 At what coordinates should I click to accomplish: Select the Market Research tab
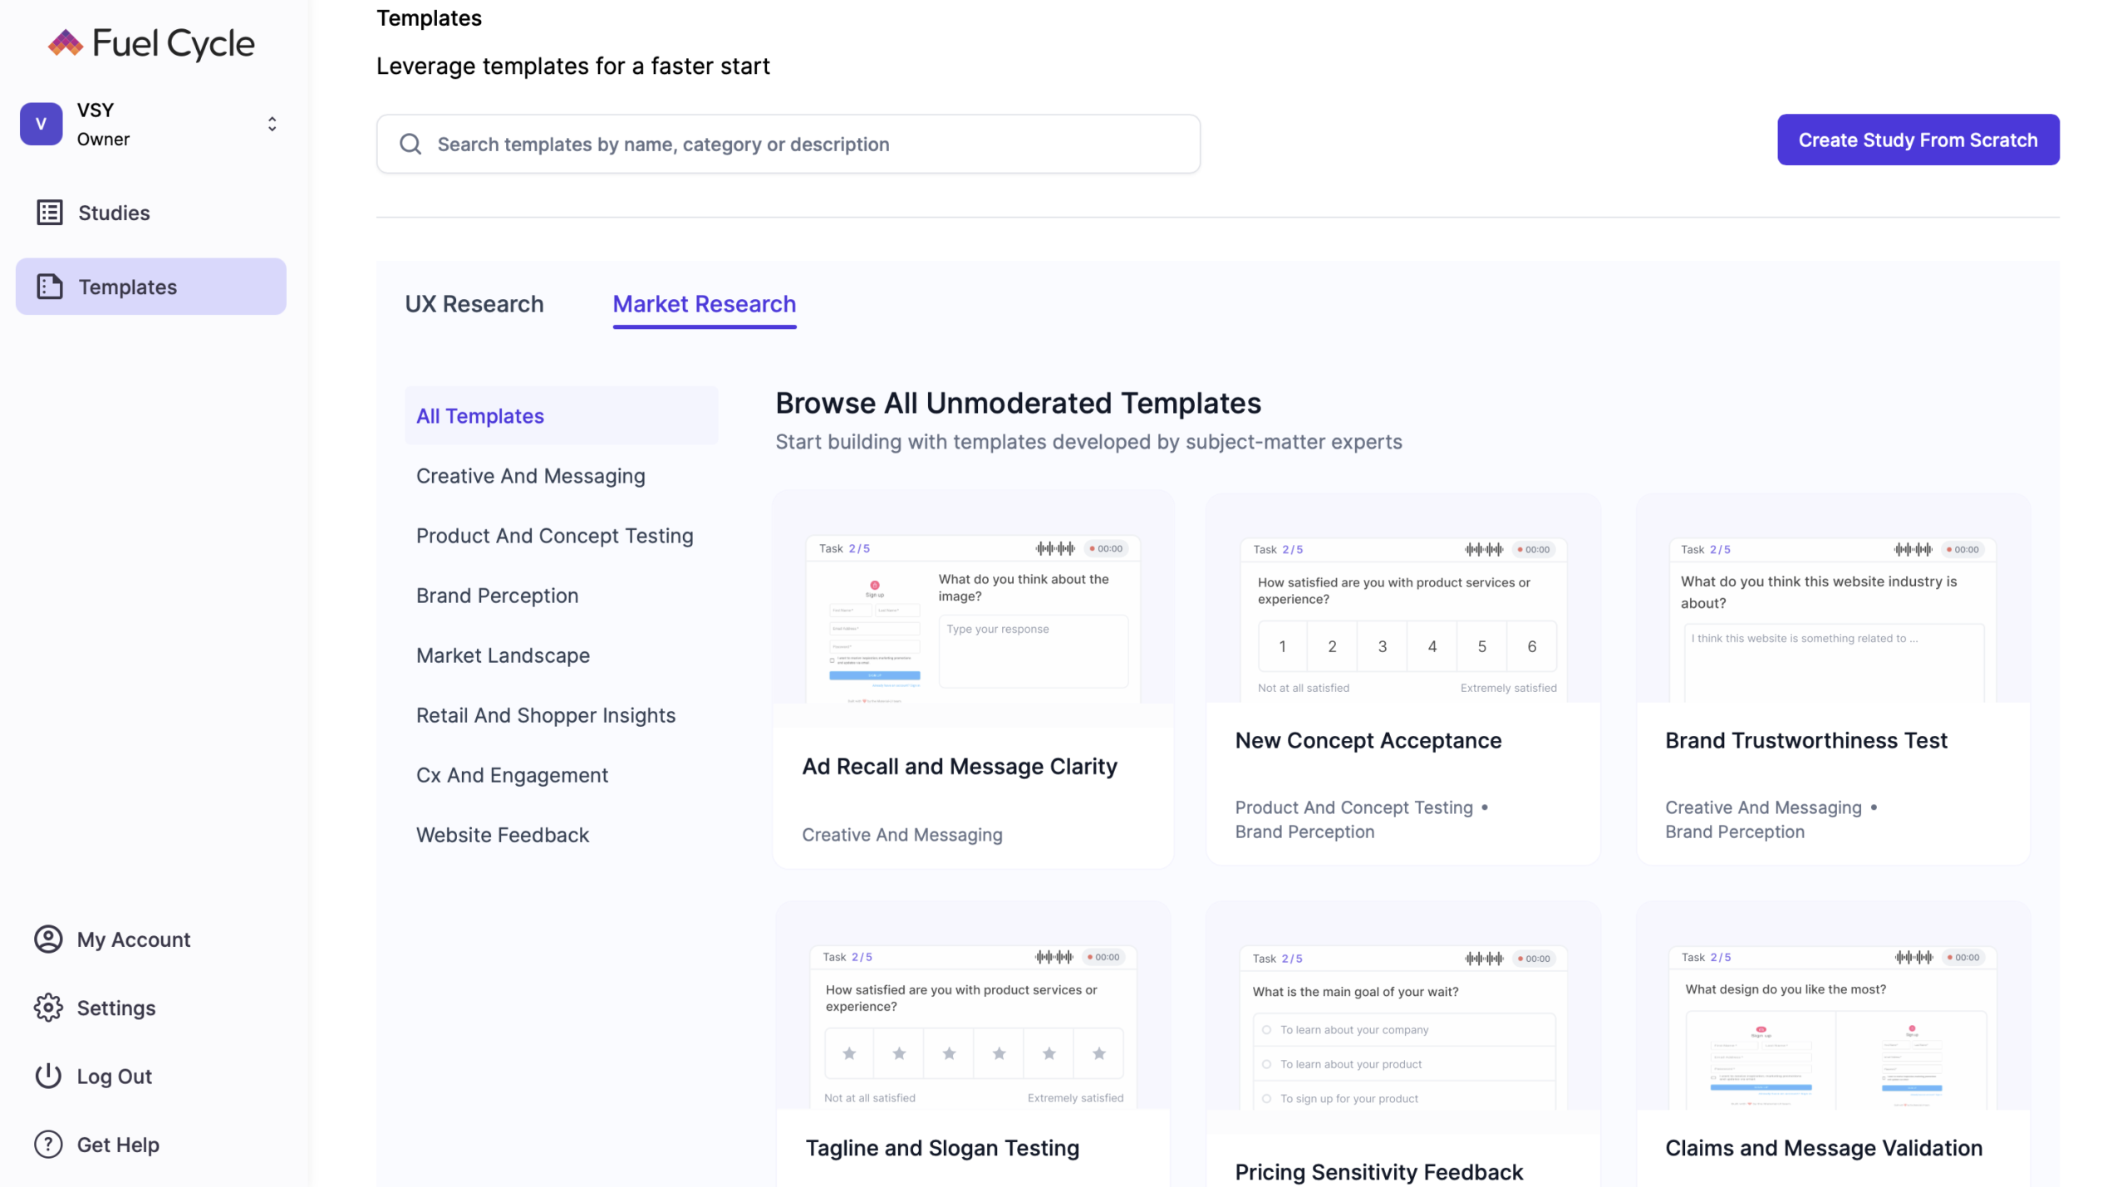[704, 304]
